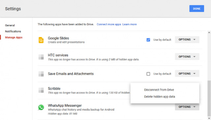Click the scrollbar up arrow

click(209, 32)
